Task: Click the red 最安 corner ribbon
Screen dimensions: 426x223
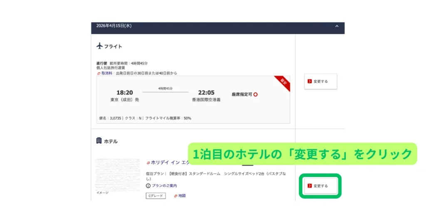Action: 283,83
